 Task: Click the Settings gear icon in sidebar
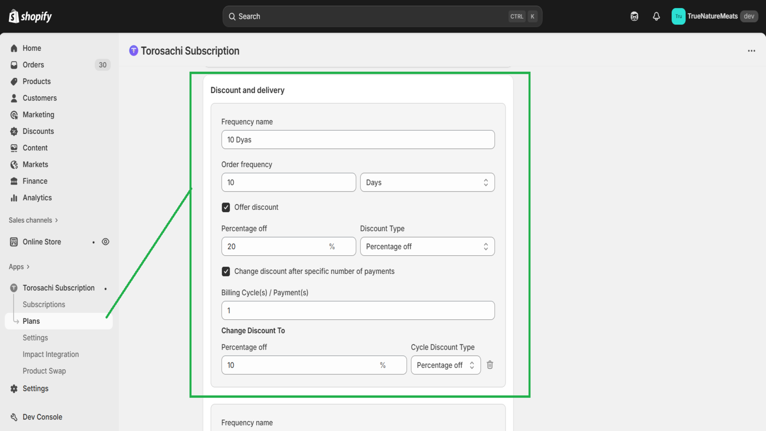14,389
